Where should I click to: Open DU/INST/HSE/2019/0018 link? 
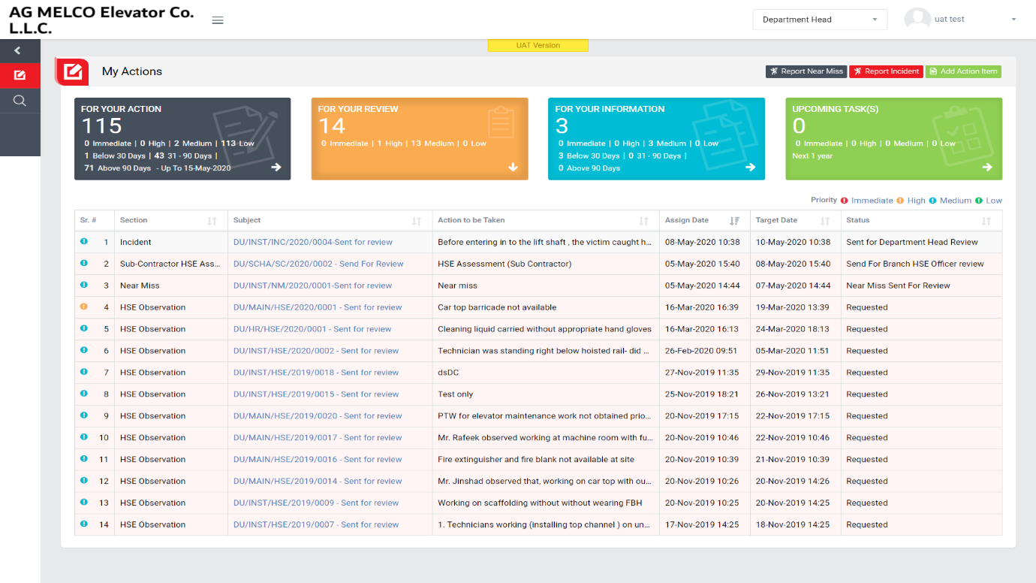point(316,373)
